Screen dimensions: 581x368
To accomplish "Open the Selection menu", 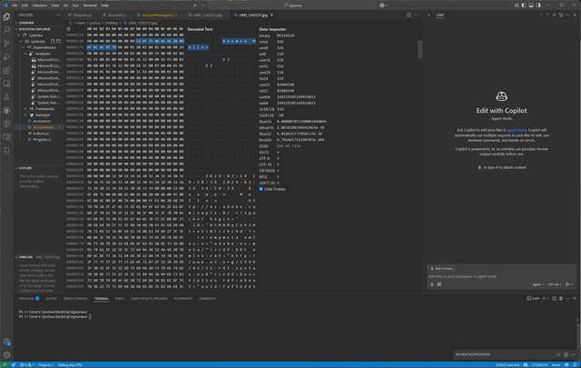I will pyautogui.click(x=39, y=5).
